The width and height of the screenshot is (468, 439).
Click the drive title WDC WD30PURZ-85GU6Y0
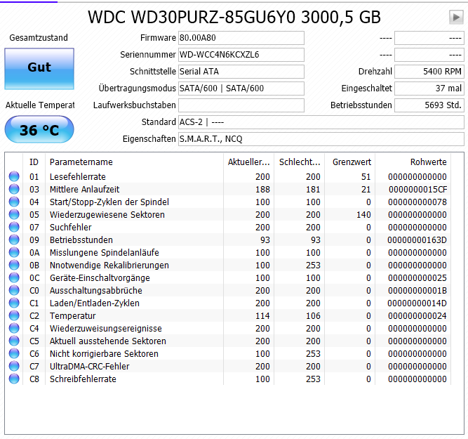tap(192, 17)
